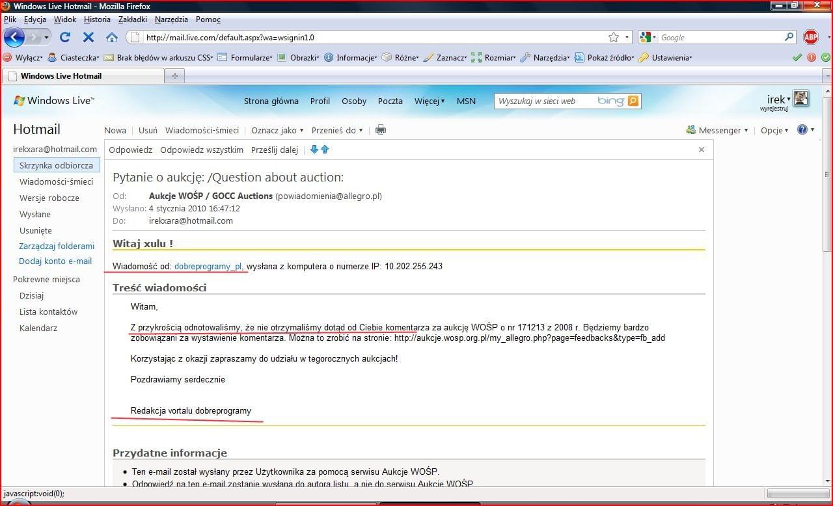Click the red exclamation status icon

click(x=811, y=57)
